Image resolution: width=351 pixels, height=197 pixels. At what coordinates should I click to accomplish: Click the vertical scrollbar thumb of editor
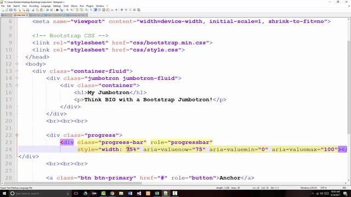click(x=349, y=87)
